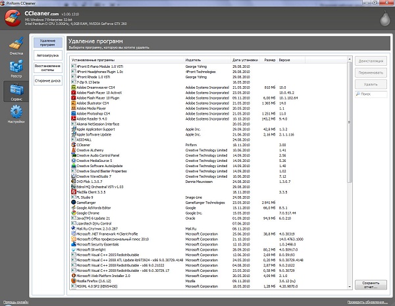Select Akamai NetSession Interface row

pos(186,124)
